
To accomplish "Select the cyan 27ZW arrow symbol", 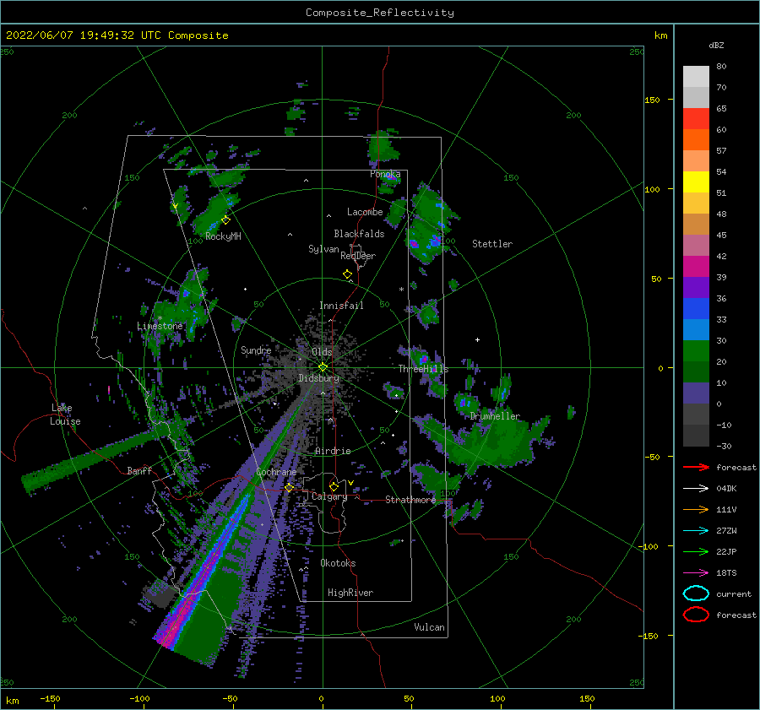I will 696,531.
